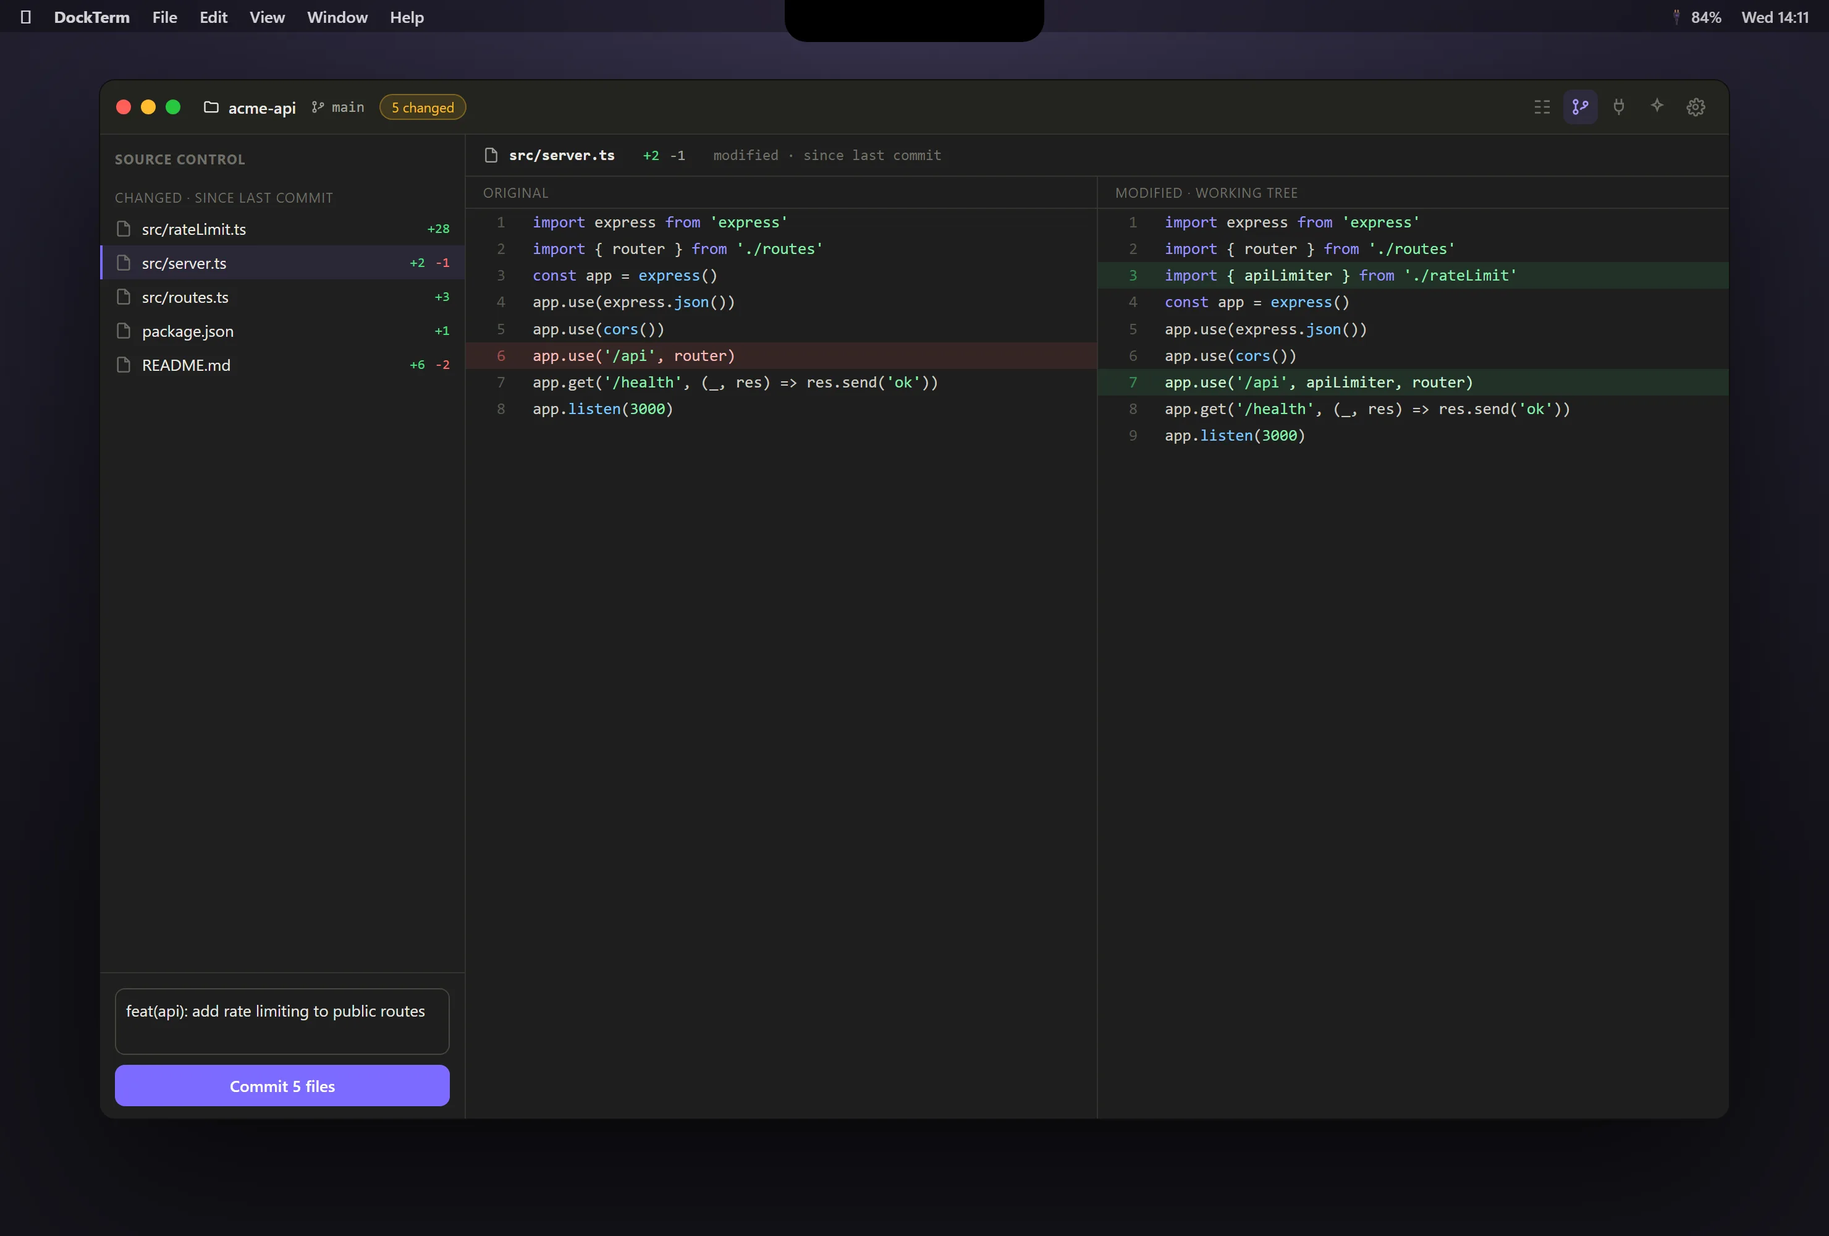
Task: Click the file icon in diff header
Action: pyautogui.click(x=491, y=155)
